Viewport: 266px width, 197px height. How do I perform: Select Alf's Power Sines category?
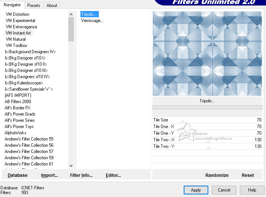point(20,120)
